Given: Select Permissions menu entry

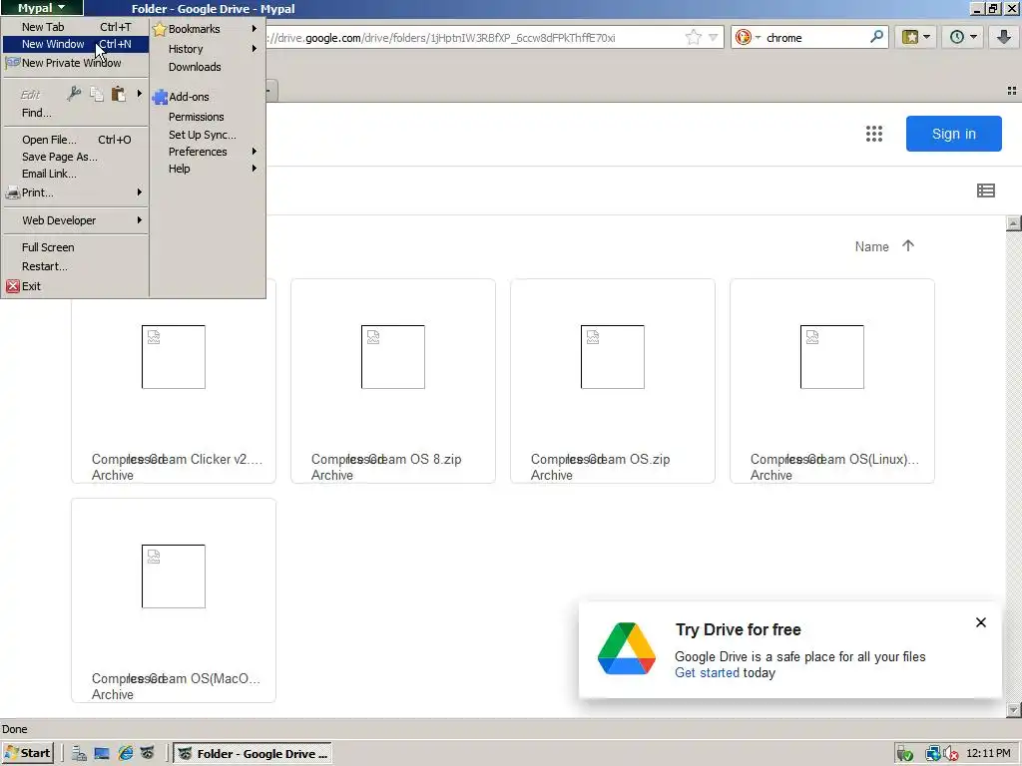Looking at the screenshot, I should click(x=207, y=117).
